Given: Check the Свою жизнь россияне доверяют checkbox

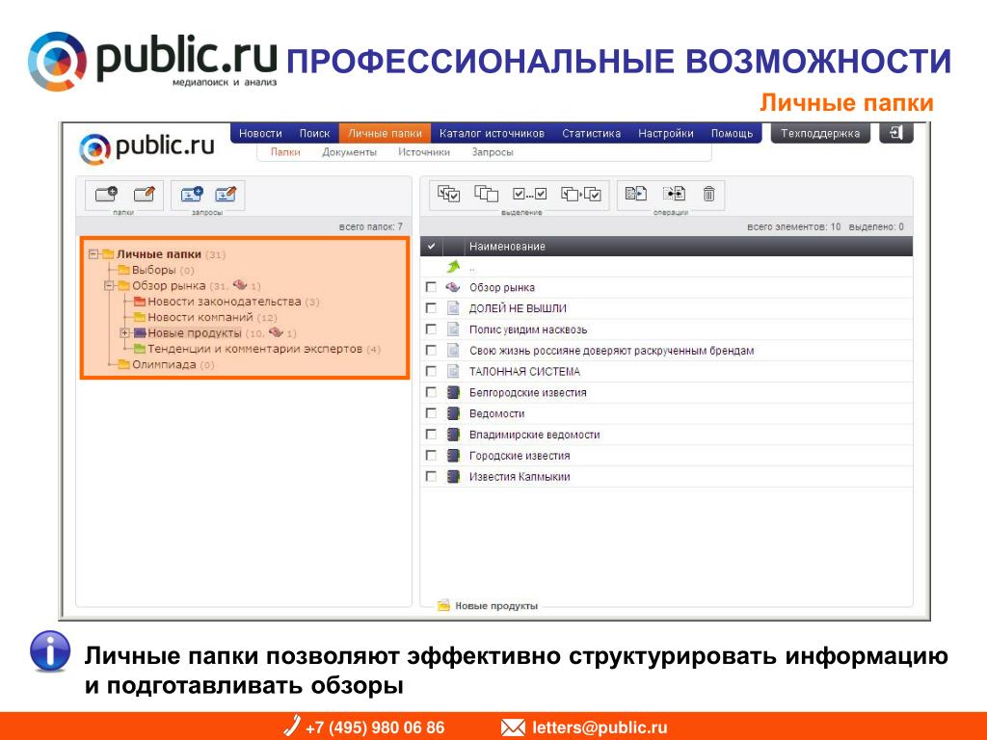Looking at the screenshot, I should click(431, 350).
